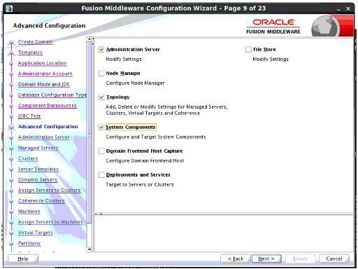
Task: Click the wizard window icon in title bar
Action: [x=9, y=8]
